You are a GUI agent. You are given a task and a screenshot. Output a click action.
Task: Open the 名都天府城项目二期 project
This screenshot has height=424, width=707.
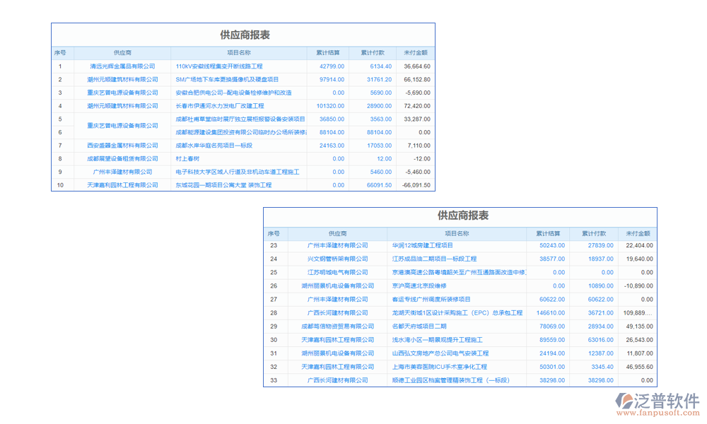coord(419,326)
